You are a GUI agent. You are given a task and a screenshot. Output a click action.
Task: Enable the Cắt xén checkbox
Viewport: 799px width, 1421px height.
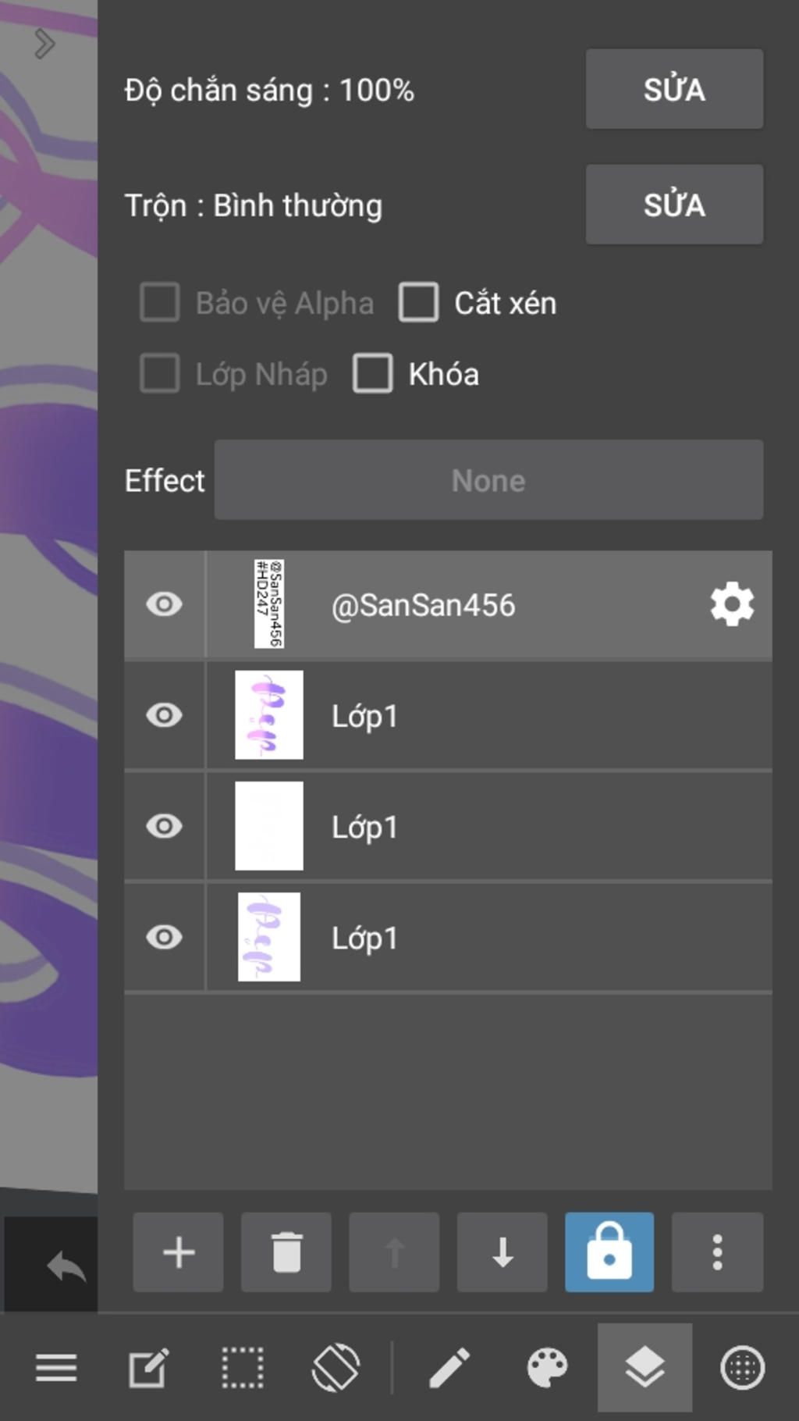(419, 303)
